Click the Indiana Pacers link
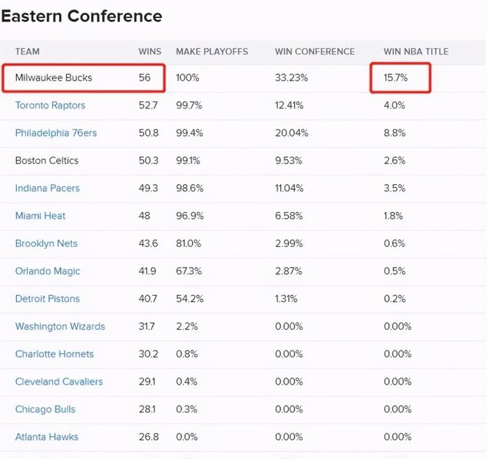Screen dimensions: 487x459 click(47, 188)
